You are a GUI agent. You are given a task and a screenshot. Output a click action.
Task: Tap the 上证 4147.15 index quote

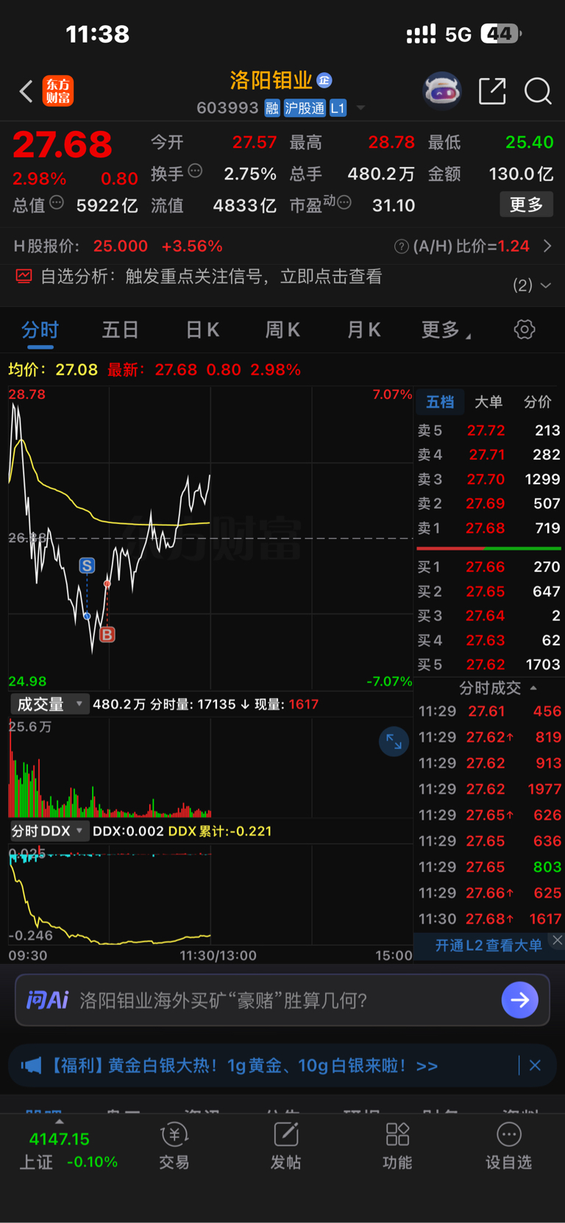tap(68, 1150)
